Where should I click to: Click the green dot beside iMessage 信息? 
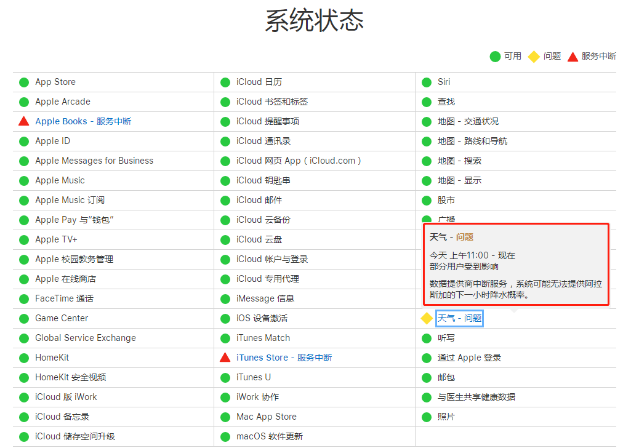point(225,299)
